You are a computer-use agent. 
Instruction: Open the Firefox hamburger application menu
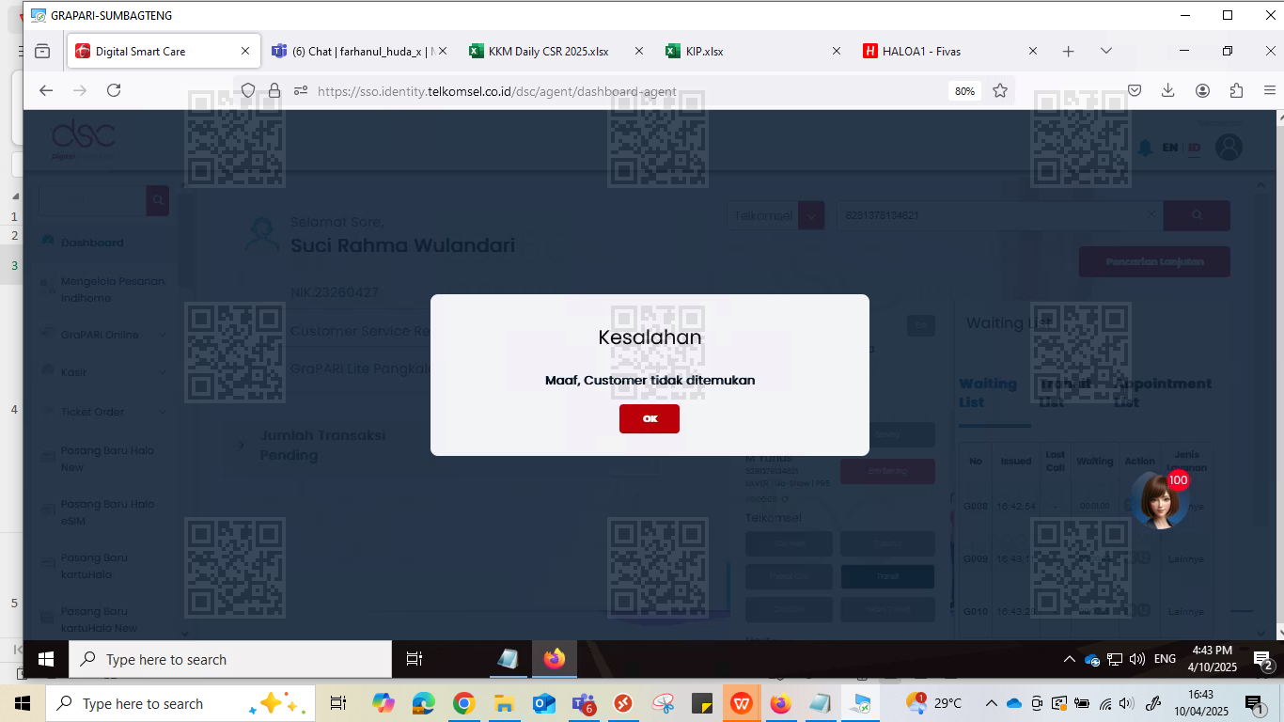click(1270, 90)
